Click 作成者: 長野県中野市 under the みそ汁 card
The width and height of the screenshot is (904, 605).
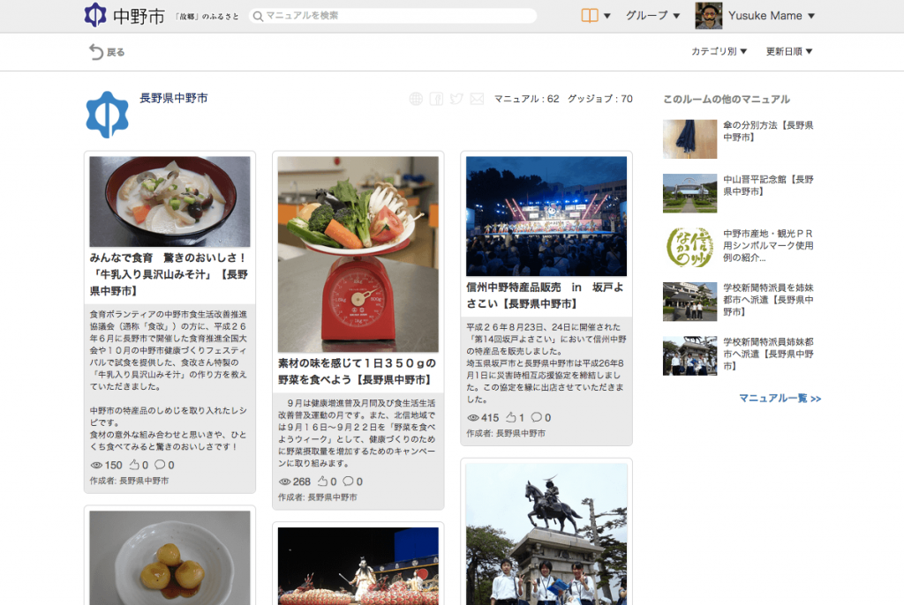pos(129,481)
